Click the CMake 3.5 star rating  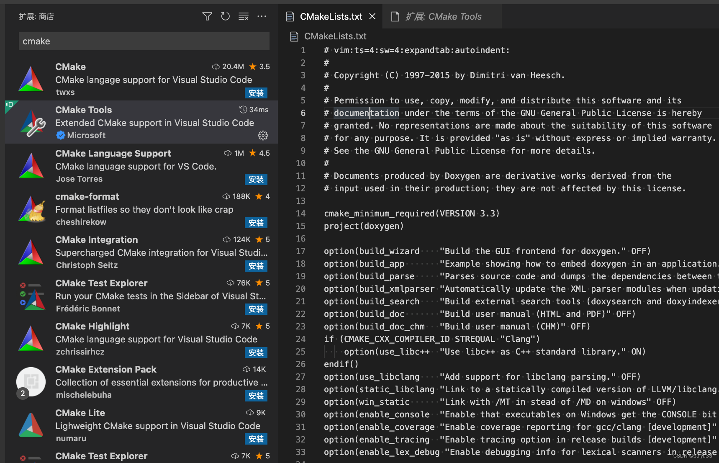click(259, 67)
